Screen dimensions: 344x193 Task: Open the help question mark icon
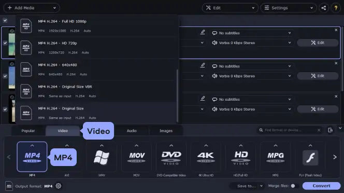click(x=336, y=8)
